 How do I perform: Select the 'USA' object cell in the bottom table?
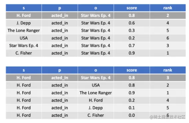pyautogui.click(x=96, y=85)
